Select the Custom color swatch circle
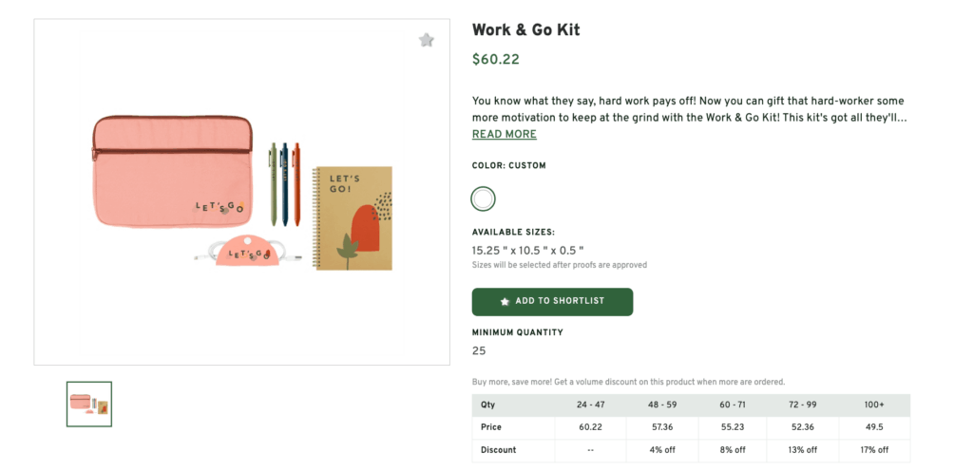 [484, 198]
